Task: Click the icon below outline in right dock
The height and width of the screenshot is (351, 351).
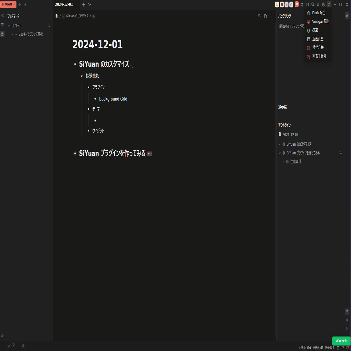Action: [x=347, y=320]
